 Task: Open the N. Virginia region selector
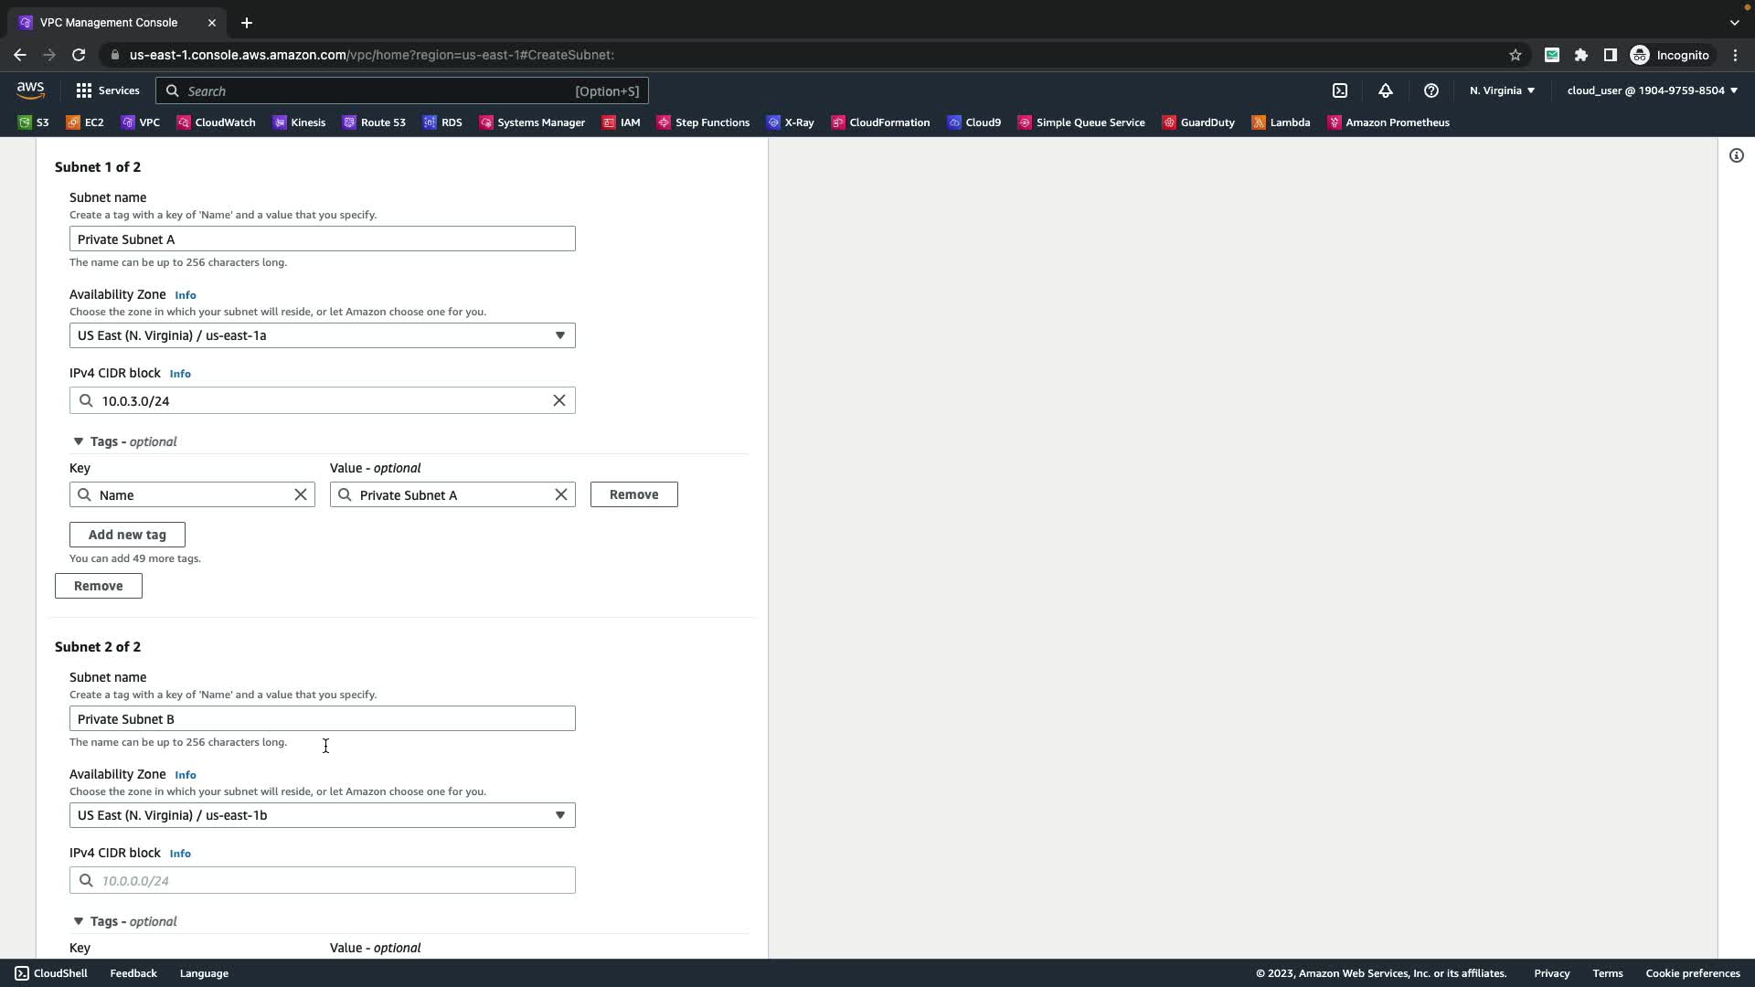point(1502,90)
